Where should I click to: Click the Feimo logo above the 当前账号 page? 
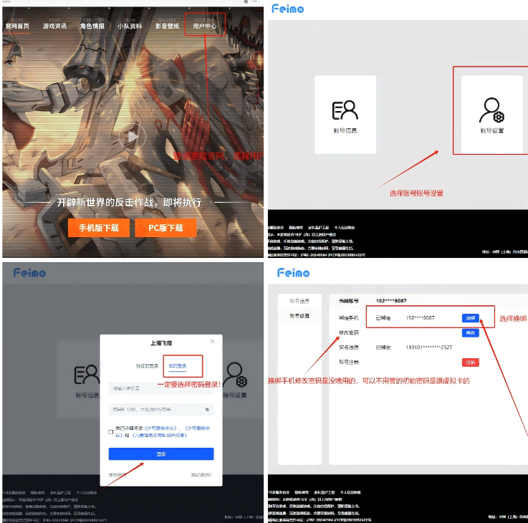(x=293, y=272)
